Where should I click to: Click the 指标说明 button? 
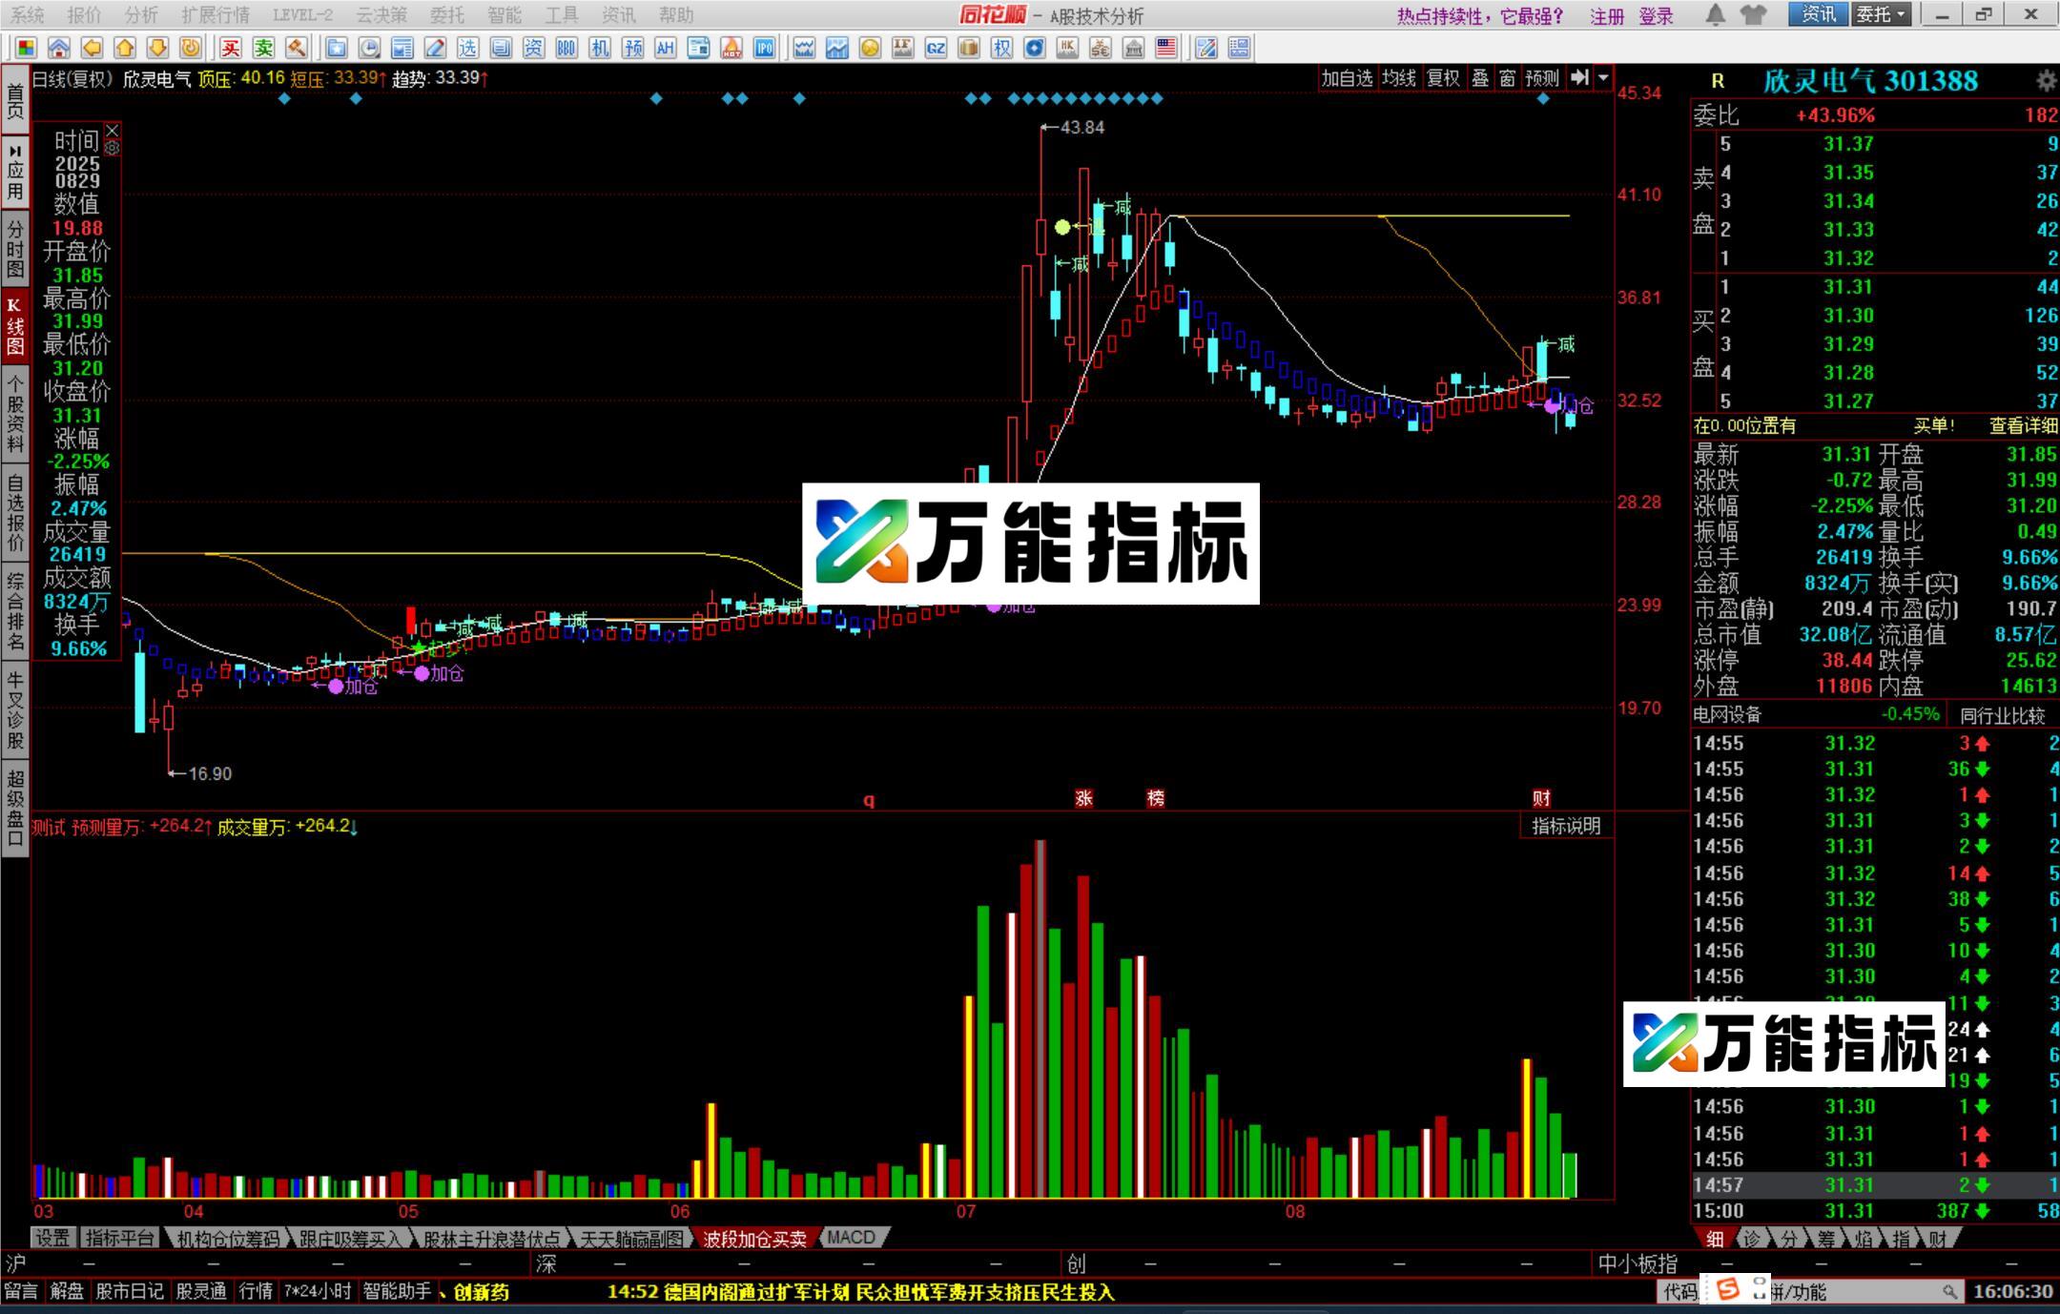(1565, 826)
